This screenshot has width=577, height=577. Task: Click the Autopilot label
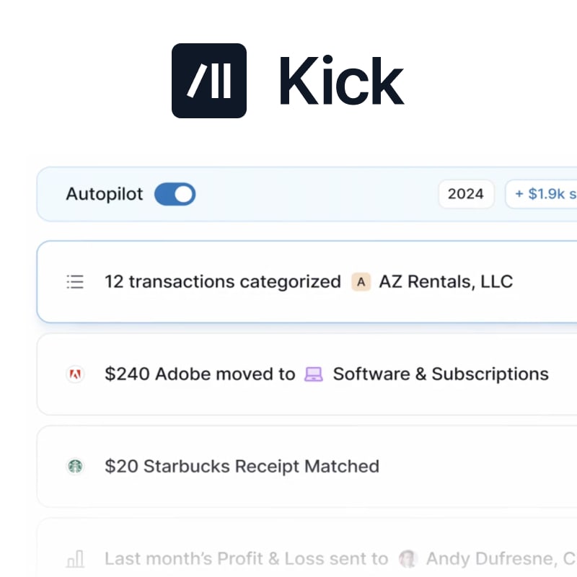(x=105, y=194)
